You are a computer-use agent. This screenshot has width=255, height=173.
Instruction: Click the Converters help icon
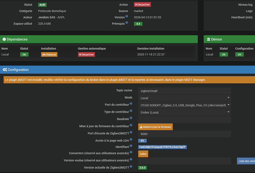coord(131,152)
